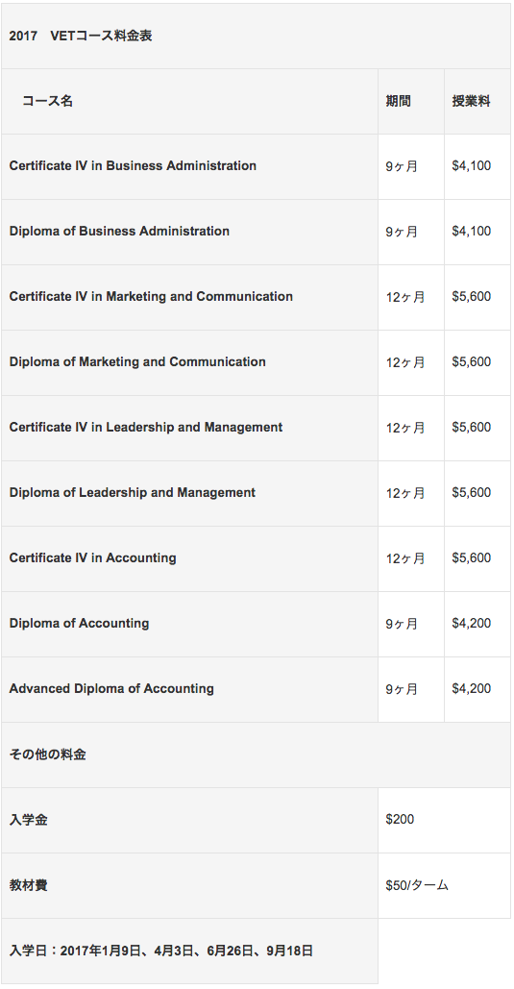Click Diploma of Accounting course name

coord(79,623)
